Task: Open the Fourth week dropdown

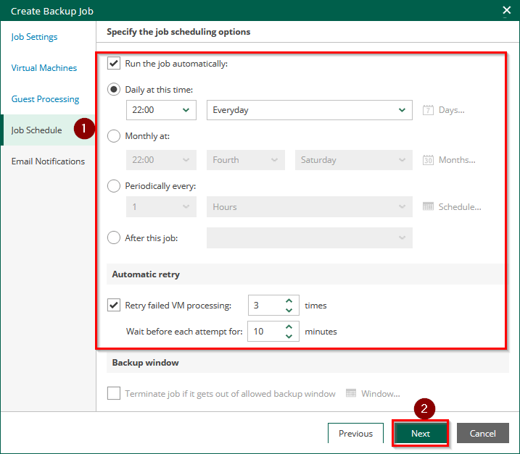Action: 246,160
